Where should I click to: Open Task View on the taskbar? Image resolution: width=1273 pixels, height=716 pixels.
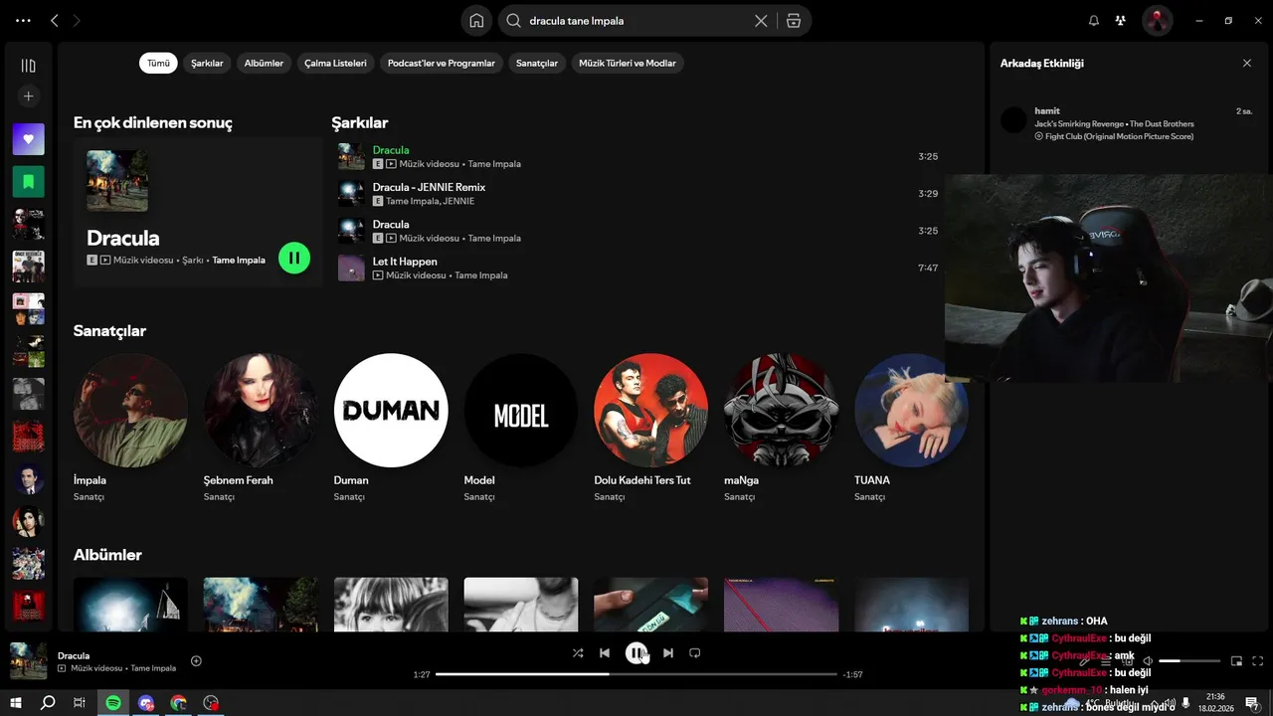pos(80,703)
